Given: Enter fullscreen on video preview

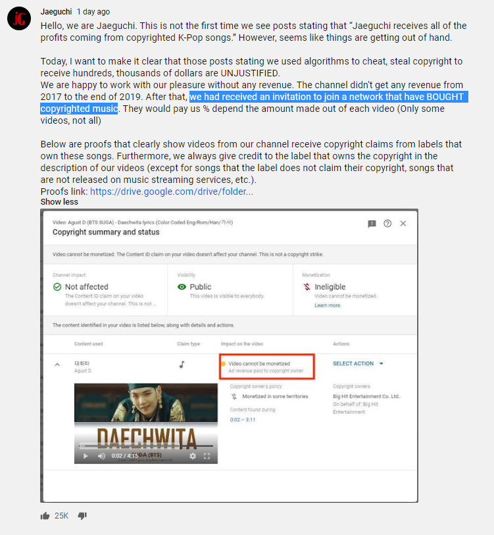Looking at the screenshot, I should (207, 456).
